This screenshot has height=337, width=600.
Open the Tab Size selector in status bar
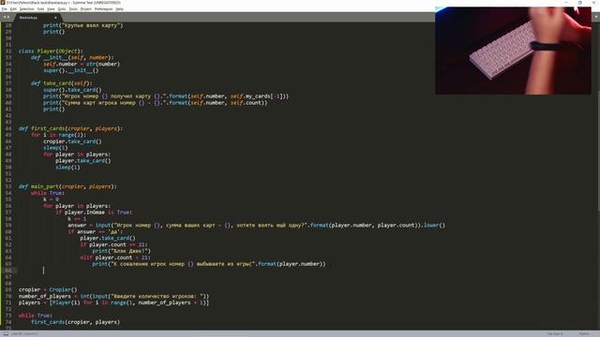(555, 333)
